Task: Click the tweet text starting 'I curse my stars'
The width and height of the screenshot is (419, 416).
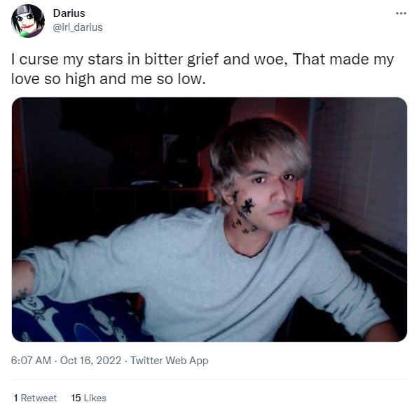Action: coord(202,69)
